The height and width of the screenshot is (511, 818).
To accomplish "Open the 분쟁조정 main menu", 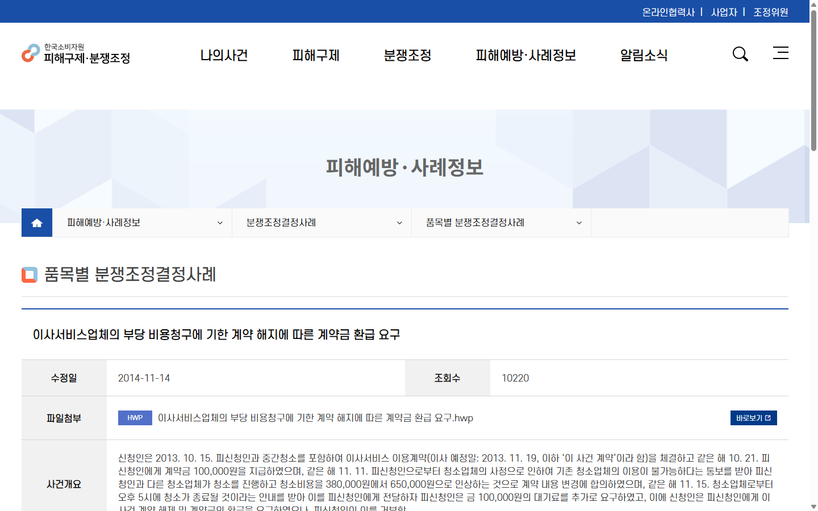I will 407,55.
